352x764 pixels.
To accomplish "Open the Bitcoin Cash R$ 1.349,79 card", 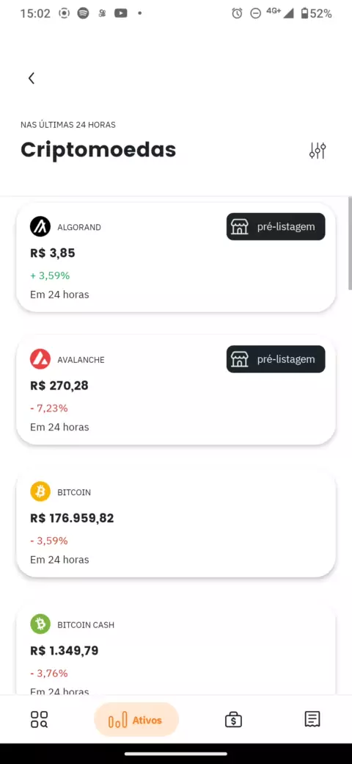I will [x=176, y=650].
